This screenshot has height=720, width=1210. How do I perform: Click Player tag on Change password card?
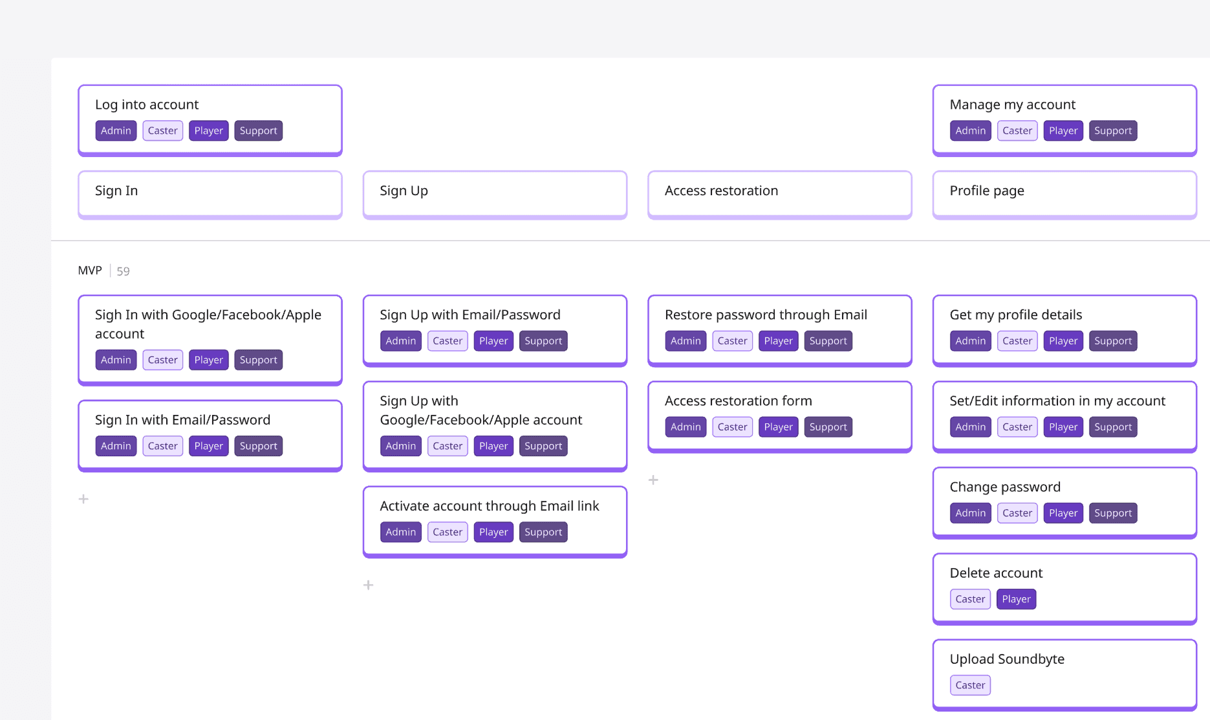pyautogui.click(x=1063, y=513)
